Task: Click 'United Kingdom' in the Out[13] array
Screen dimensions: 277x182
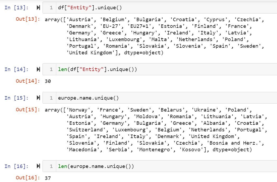Action: click(87, 53)
